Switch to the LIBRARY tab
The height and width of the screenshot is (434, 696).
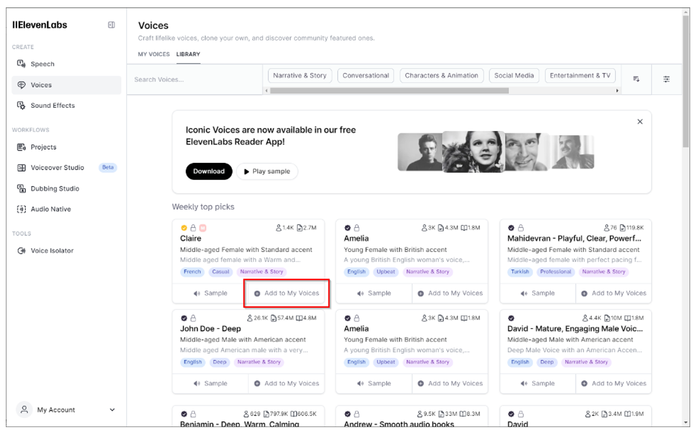[188, 54]
